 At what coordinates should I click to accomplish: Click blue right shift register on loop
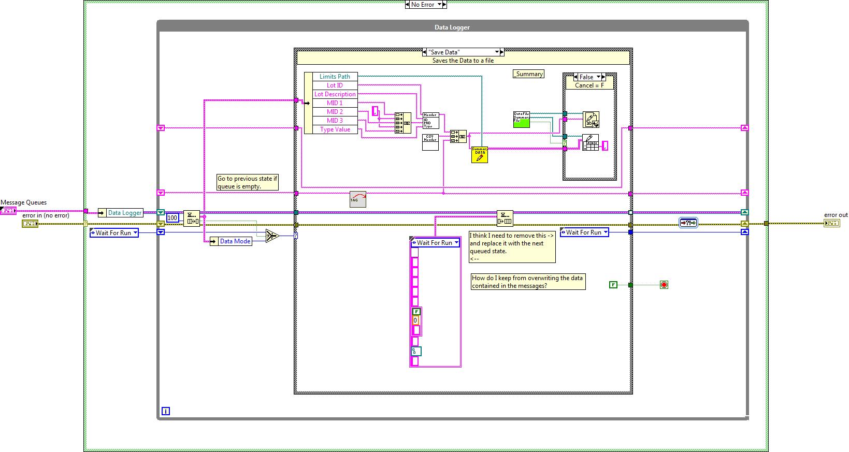(744, 232)
